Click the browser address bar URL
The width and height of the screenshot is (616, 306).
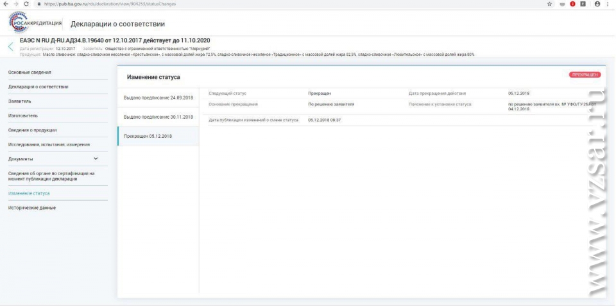point(109,4)
